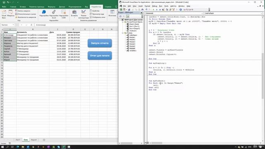
Task: Open Excel Add-ins gear icon
Action: (x=54, y=14)
